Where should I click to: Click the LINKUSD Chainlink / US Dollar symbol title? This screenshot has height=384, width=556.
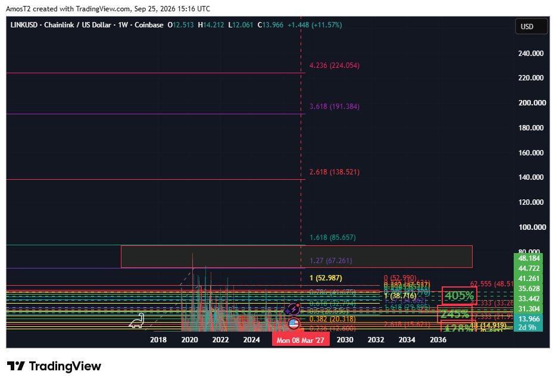click(x=87, y=25)
